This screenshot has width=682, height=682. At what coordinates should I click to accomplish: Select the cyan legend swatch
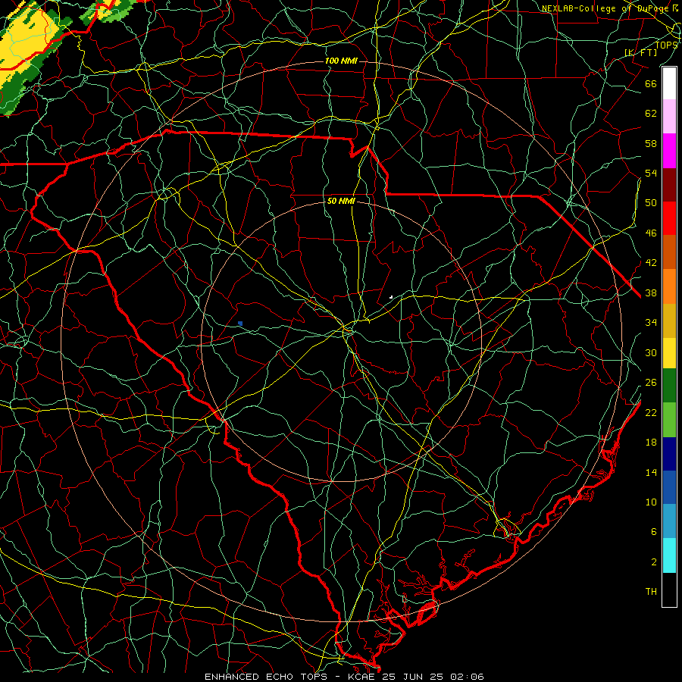click(x=669, y=555)
